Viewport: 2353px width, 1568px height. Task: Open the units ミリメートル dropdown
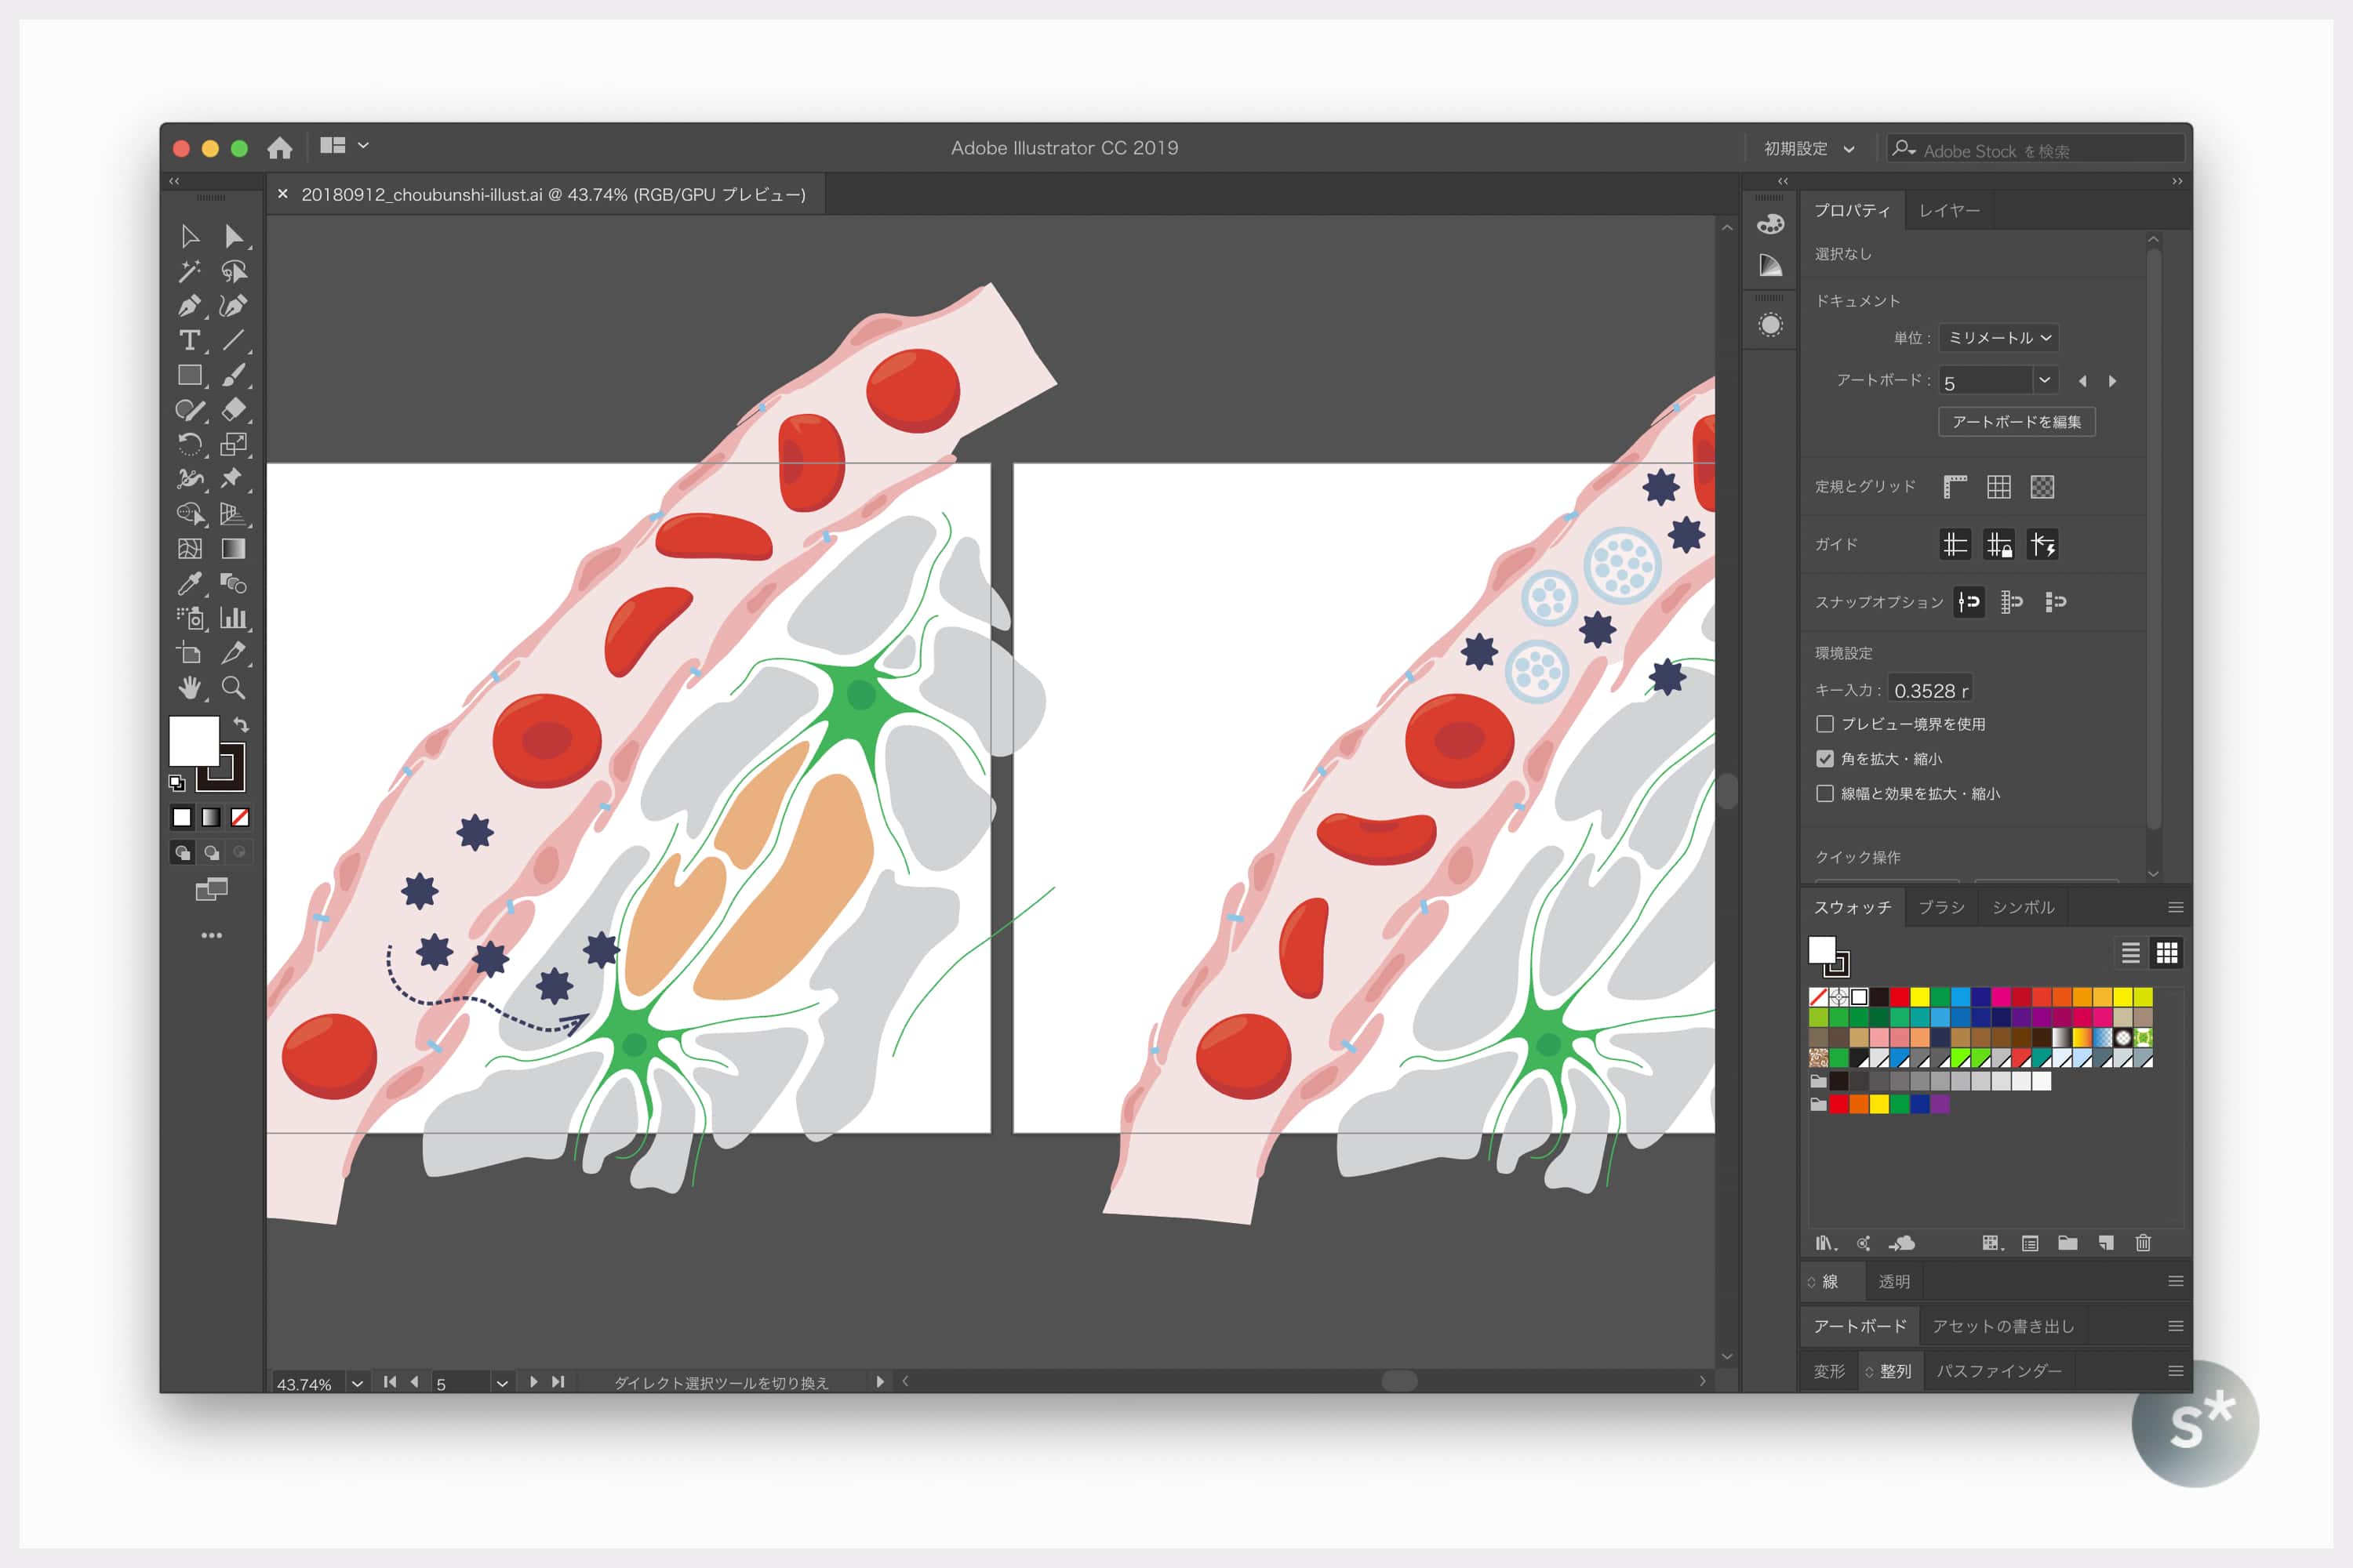[1998, 338]
